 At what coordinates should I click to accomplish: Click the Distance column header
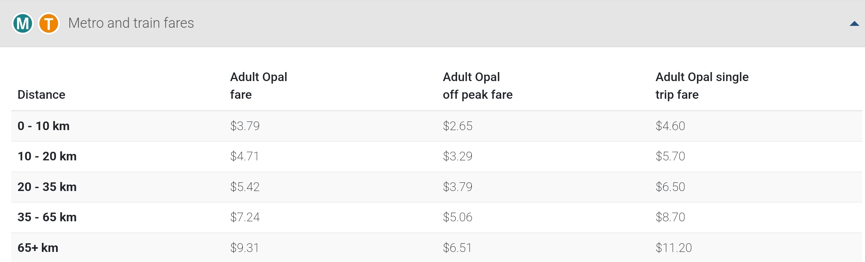tap(42, 94)
